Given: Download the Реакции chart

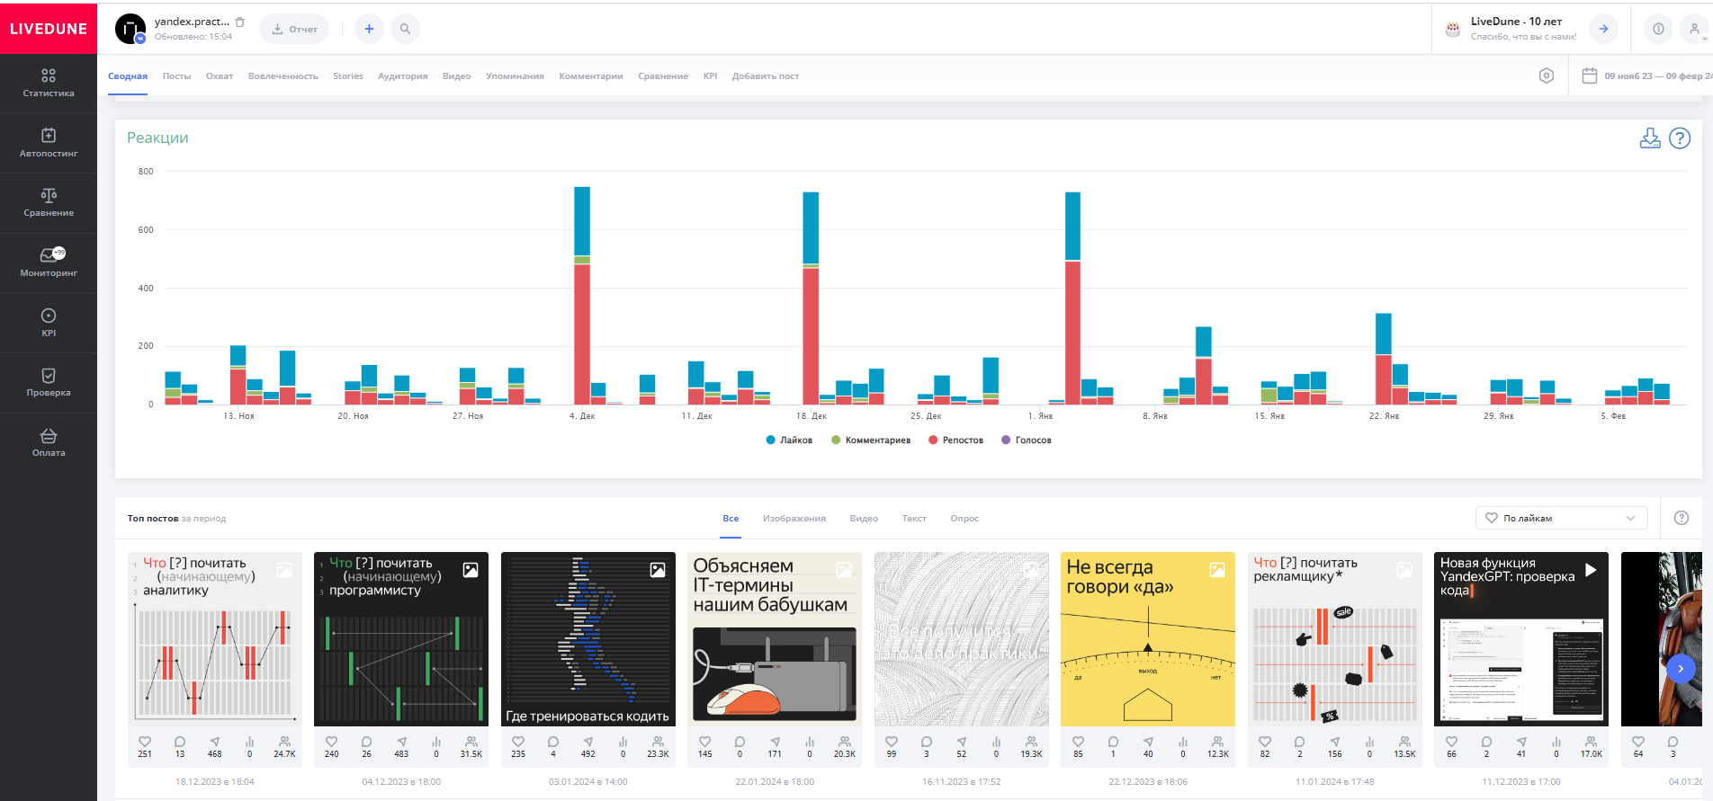Looking at the screenshot, I should click(1650, 138).
